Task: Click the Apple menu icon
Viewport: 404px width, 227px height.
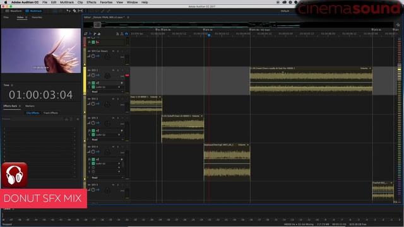Action: [x=6, y=3]
